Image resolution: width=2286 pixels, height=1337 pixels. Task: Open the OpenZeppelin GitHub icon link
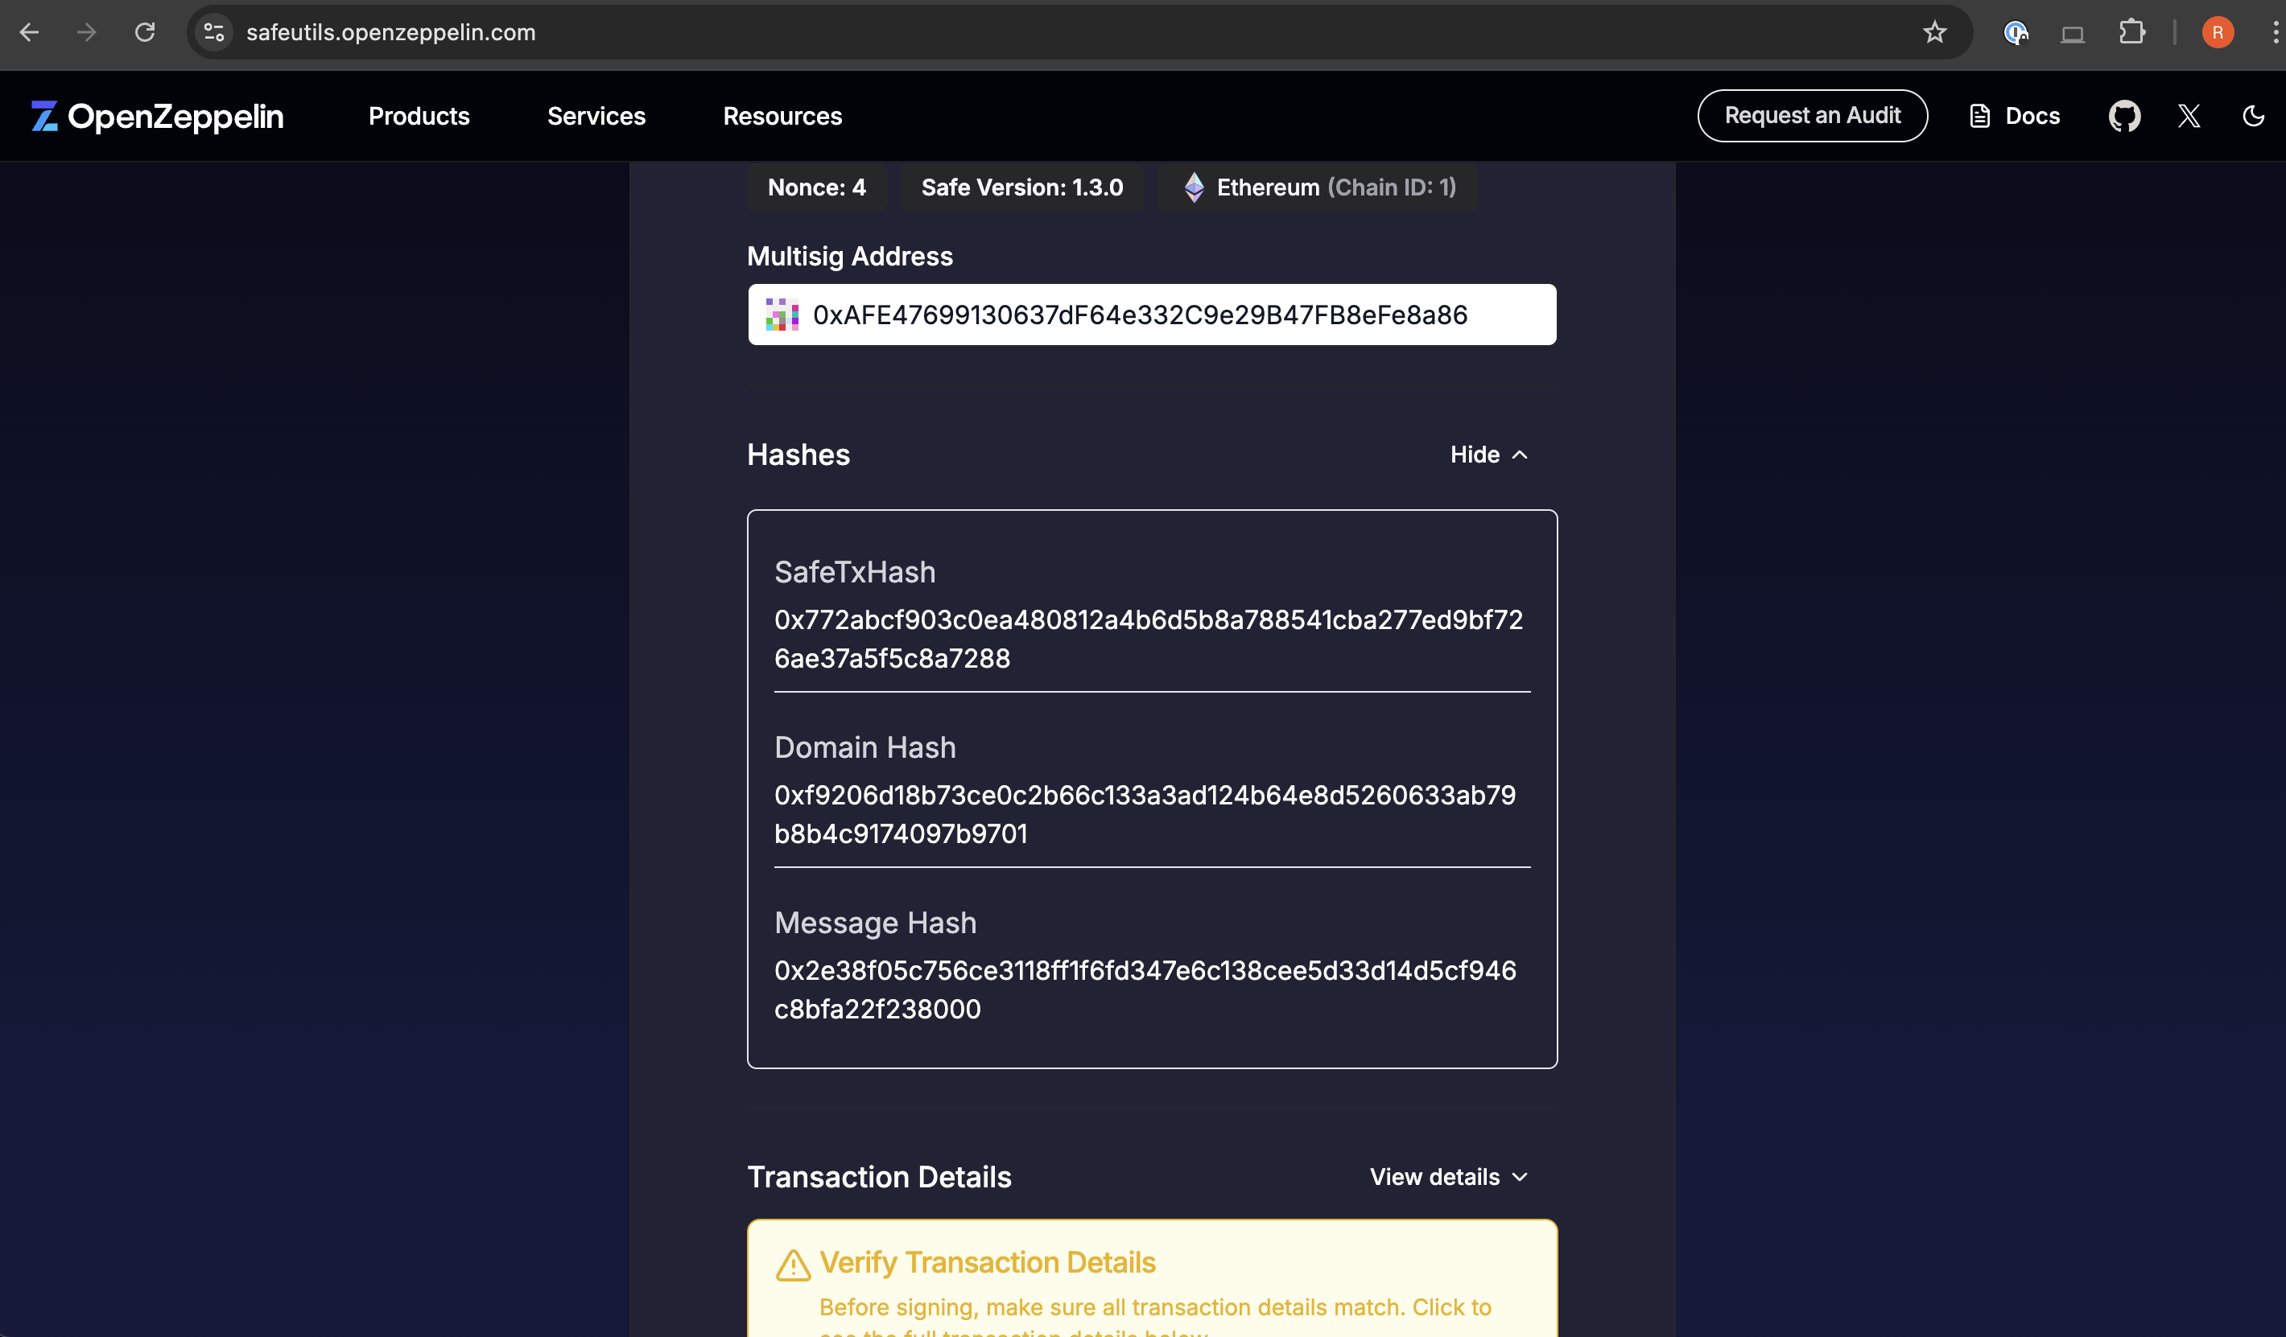coord(2123,116)
